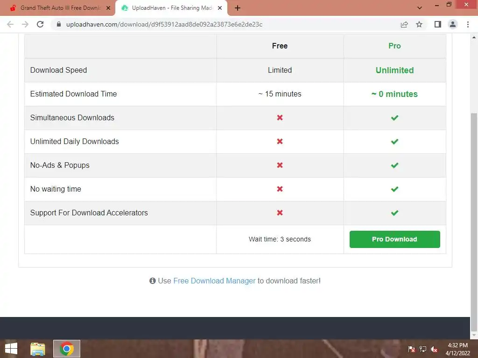The height and width of the screenshot is (358, 478).
Task: Select the Estimated Download Time label
Action: (x=73, y=94)
